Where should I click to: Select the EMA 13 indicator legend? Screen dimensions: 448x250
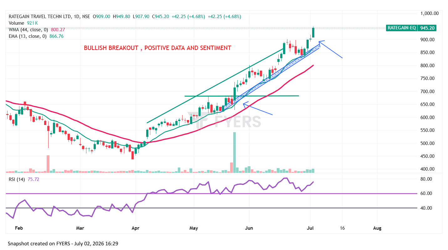(x=36, y=36)
